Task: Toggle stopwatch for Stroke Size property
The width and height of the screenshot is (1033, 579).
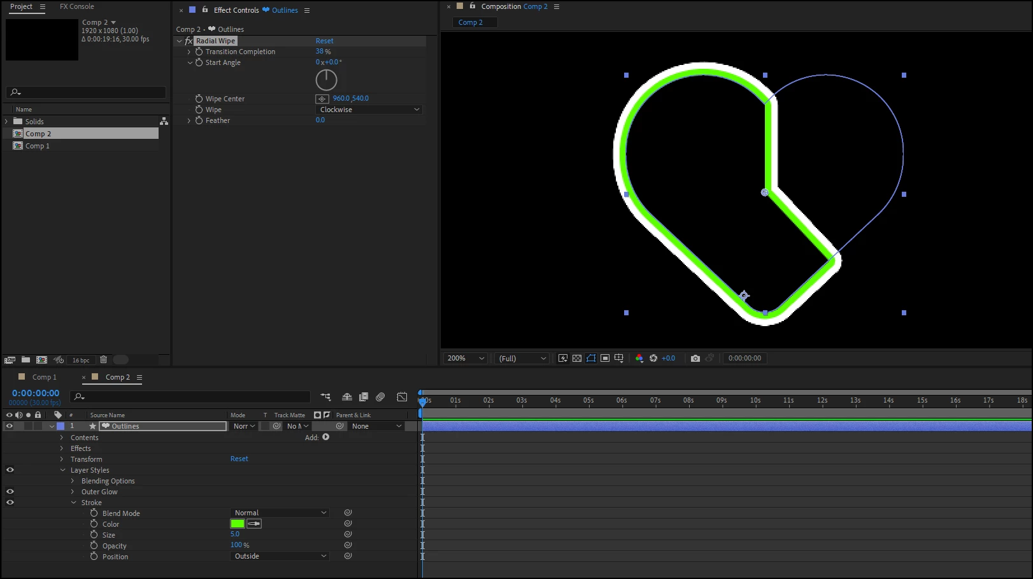Action: [94, 535]
